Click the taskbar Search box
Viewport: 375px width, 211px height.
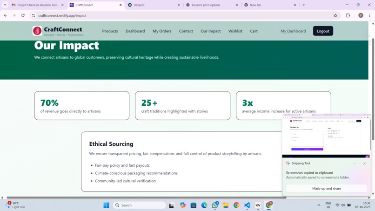(x=139, y=205)
